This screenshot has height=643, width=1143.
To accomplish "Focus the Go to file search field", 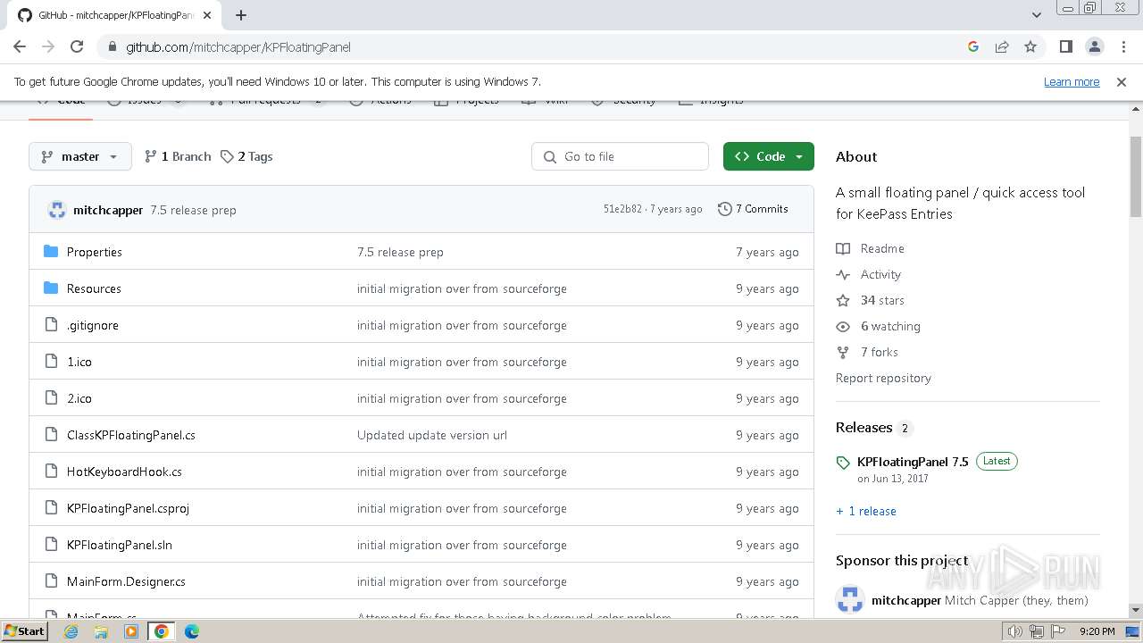I will pos(620,156).
